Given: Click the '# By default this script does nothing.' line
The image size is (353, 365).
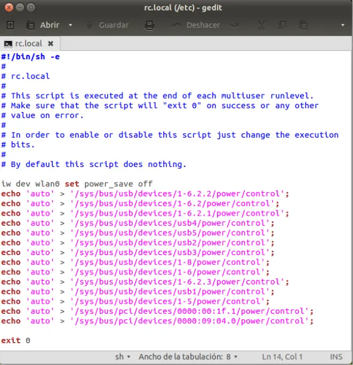Looking at the screenshot, I should coord(94,164).
